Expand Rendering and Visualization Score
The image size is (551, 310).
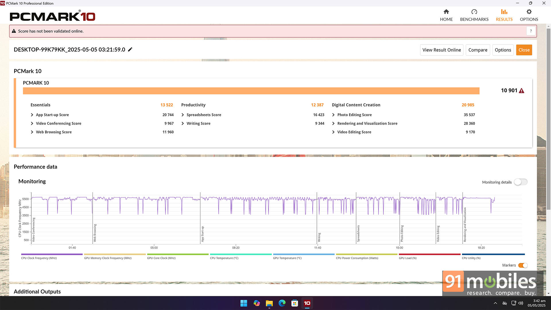[333, 123]
